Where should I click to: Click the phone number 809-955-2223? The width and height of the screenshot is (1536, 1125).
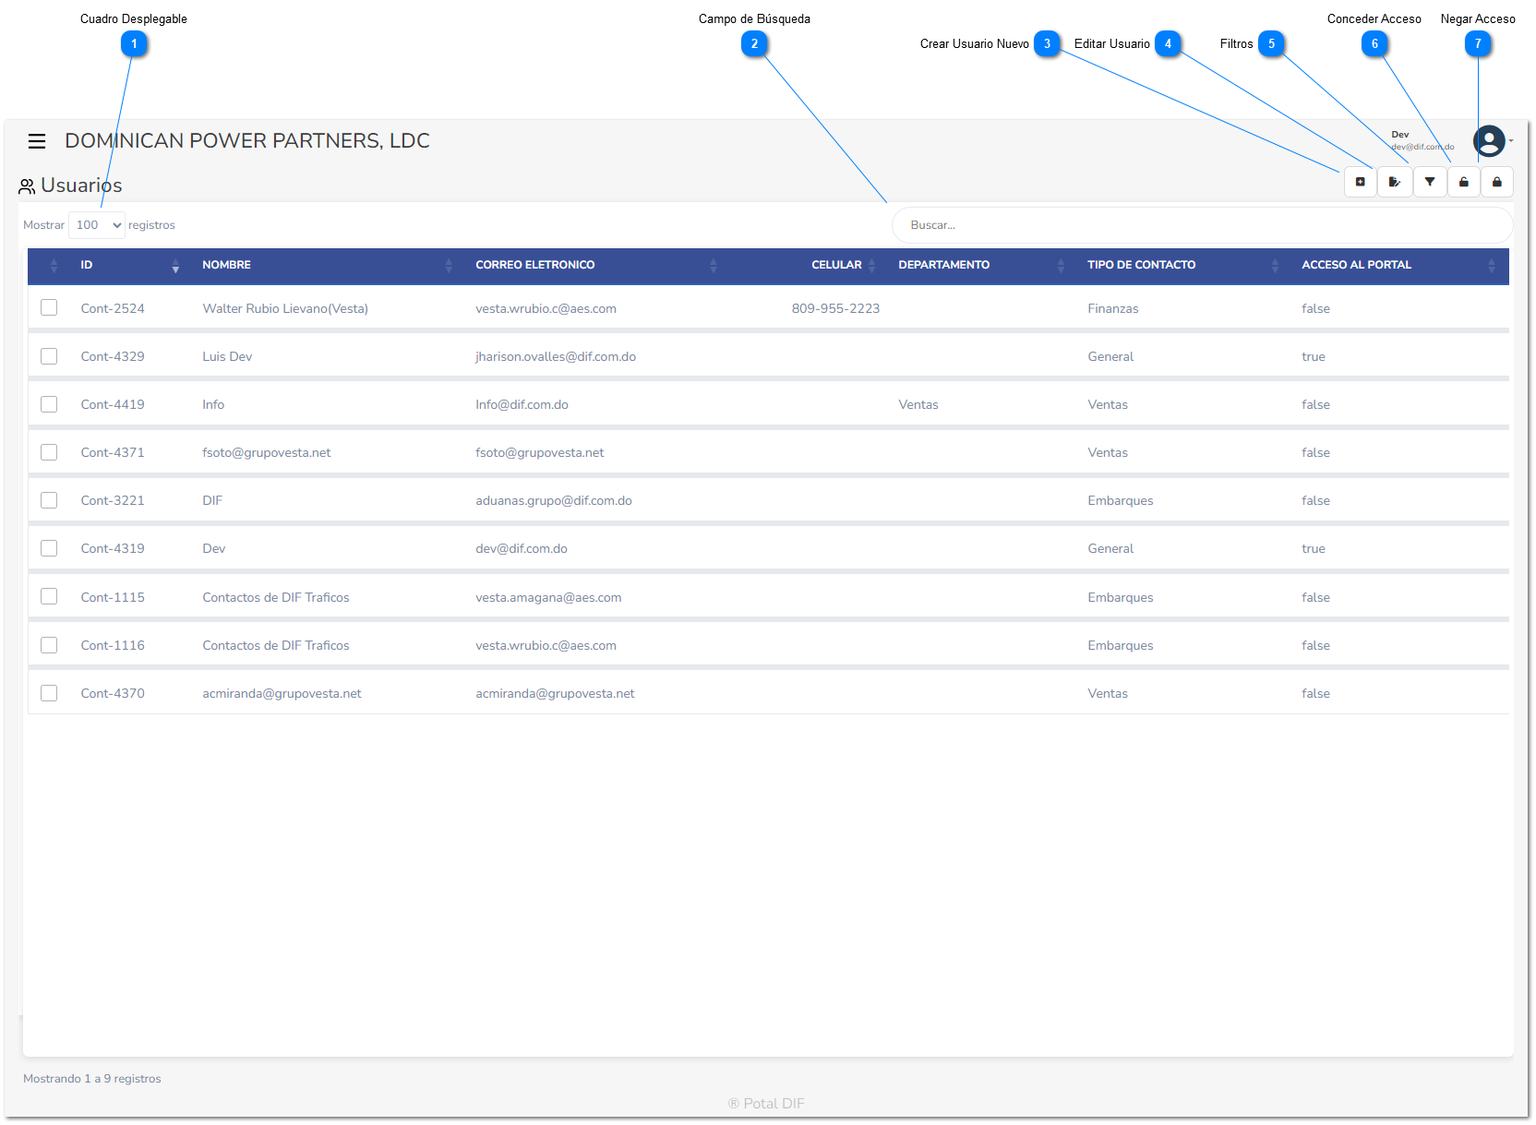[x=835, y=308]
